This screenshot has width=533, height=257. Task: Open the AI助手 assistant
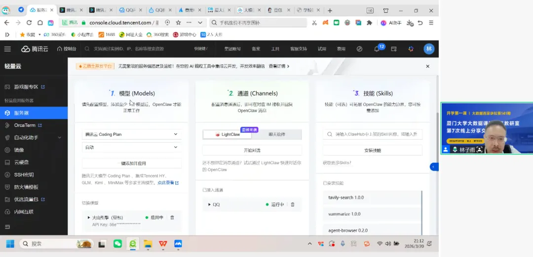[391, 23]
